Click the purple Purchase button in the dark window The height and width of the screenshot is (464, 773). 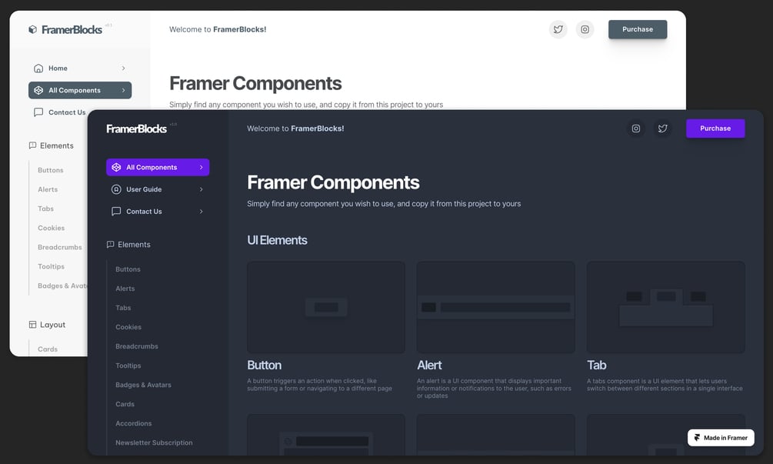click(x=715, y=129)
